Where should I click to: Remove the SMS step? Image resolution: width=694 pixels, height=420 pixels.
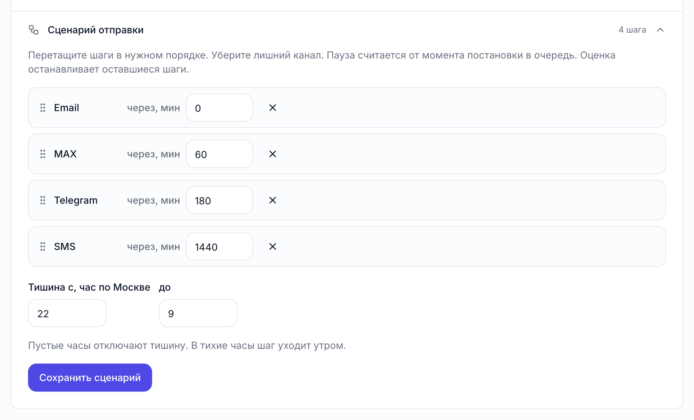(273, 246)
